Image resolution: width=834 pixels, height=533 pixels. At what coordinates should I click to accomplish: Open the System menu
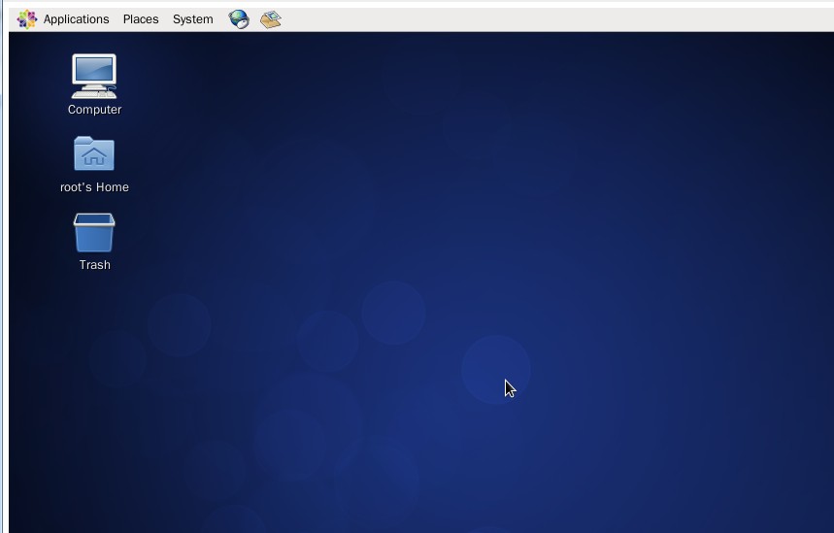pos(192,19)
